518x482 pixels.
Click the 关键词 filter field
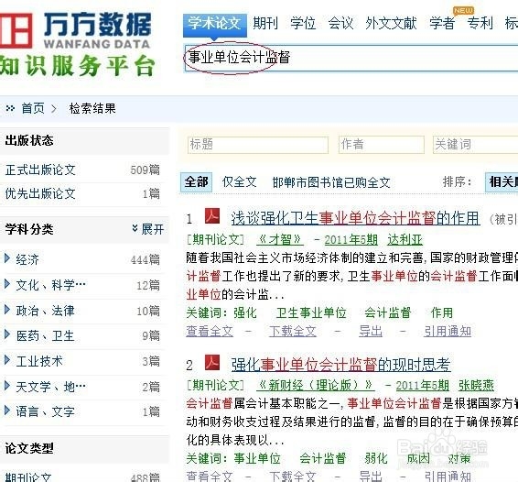pyautogui.click(x=476, y=145)
